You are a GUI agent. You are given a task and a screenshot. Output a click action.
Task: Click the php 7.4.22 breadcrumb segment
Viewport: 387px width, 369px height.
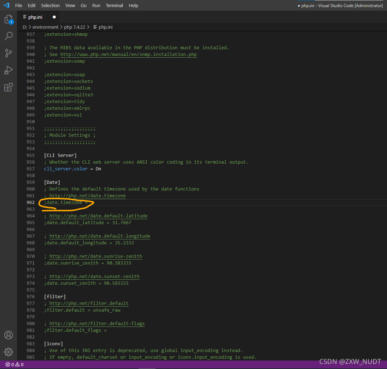[74, 27]
